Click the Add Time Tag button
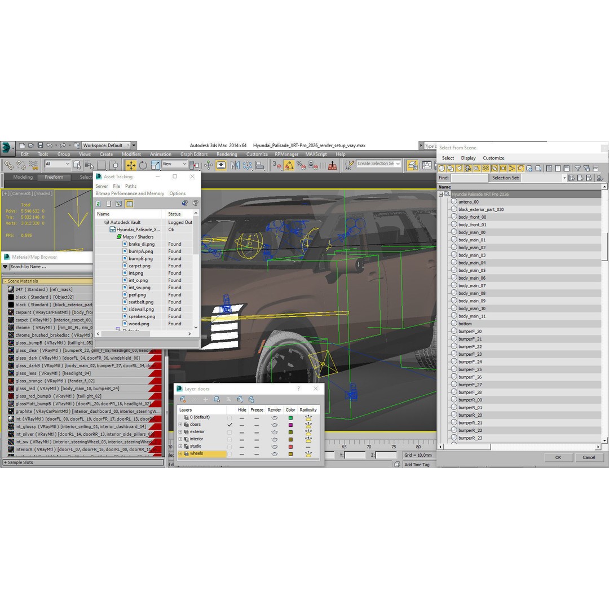This screenshot has width=609, height=609. 417,465
